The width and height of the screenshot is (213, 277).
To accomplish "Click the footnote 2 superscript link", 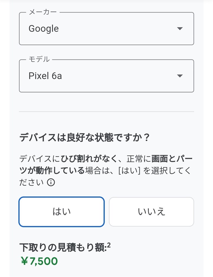I will click(109, 245).
